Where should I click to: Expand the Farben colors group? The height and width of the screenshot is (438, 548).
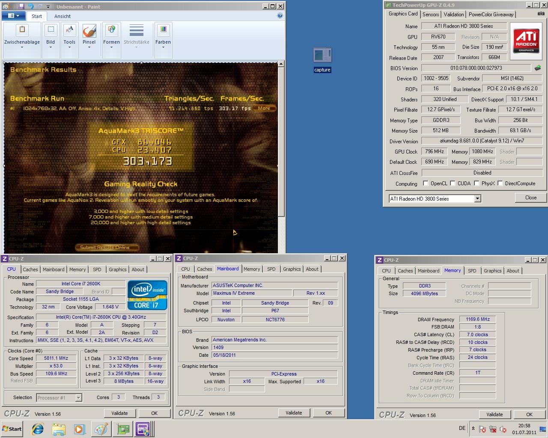[x=163, y=41]
